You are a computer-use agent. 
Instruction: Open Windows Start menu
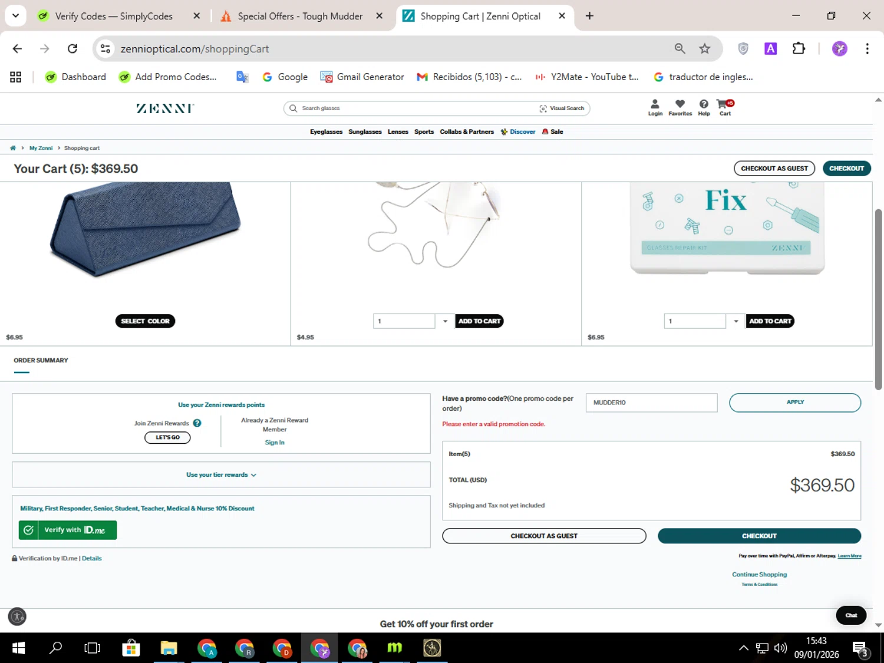click(19, 648)
